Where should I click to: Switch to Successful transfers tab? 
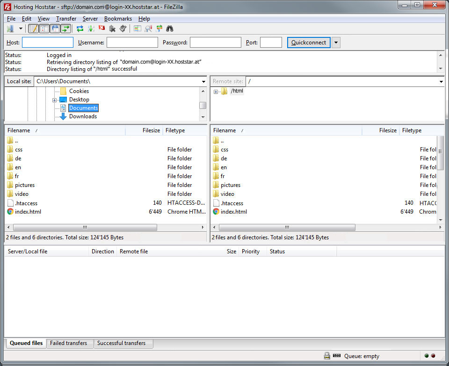click(x=122, y=343)
